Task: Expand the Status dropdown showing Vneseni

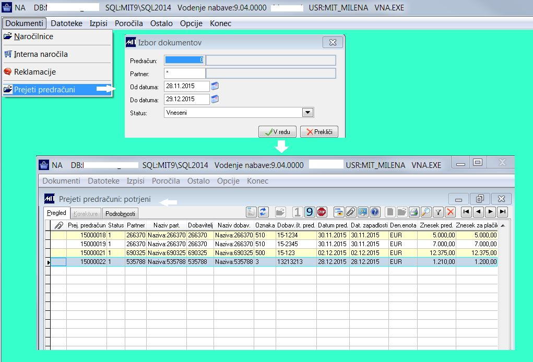Action: point(307,113)
